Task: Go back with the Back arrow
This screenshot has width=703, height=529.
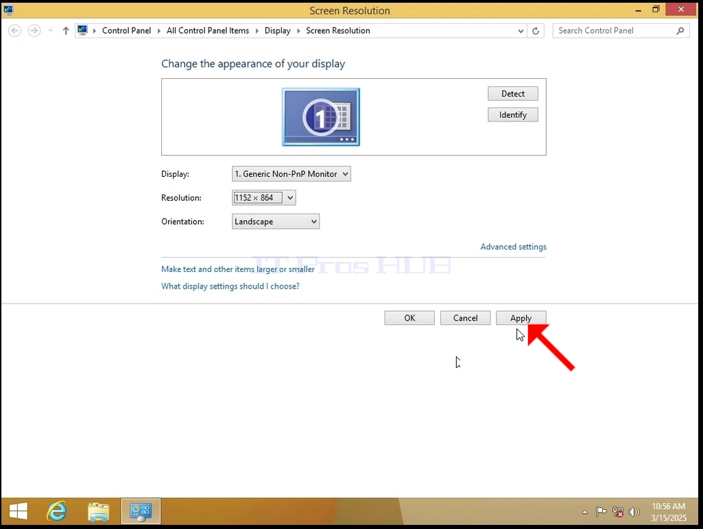Action: point(15,30)
